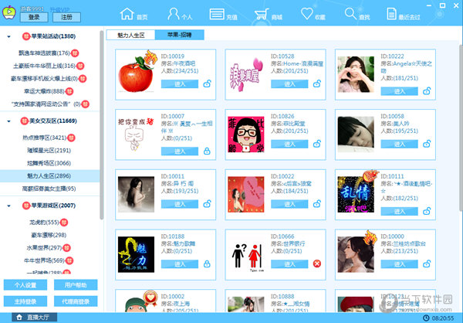Viewport: 463px width, 323px height.
Task: Open the recently visited document icon
Action: click(391, 14)
